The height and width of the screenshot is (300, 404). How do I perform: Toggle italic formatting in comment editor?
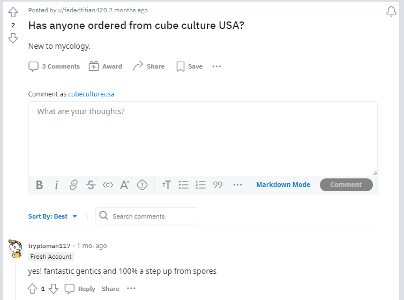point(56,185)
